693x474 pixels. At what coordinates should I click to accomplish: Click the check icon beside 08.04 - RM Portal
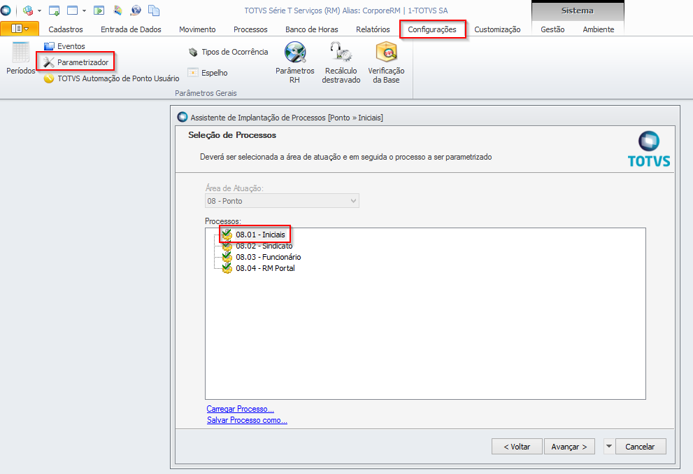227,268
